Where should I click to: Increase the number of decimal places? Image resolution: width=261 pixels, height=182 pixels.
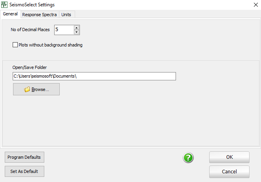tap(76, 28)
